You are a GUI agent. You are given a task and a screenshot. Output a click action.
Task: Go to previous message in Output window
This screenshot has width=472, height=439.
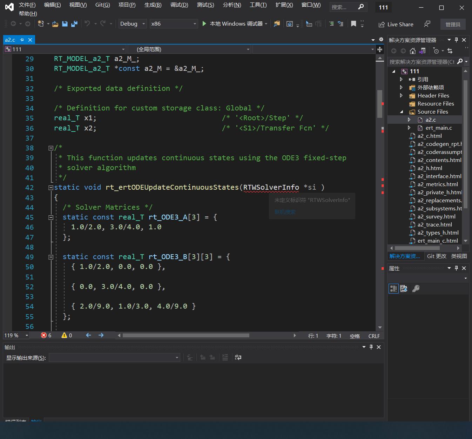203,357
